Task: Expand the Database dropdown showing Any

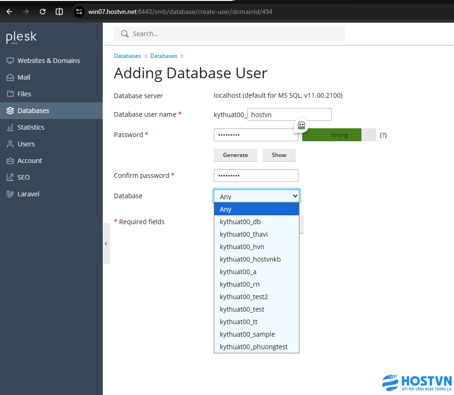Action: click(x=256, y=196)
